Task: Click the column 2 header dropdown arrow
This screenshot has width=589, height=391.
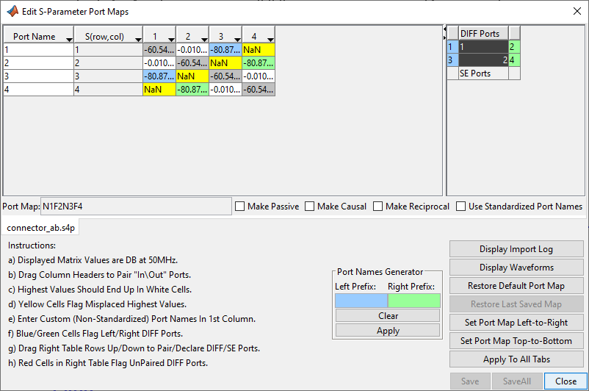Action: tap(204, 39)
